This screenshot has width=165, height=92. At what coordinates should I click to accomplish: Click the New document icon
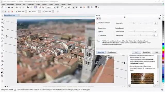pos(2,7)
